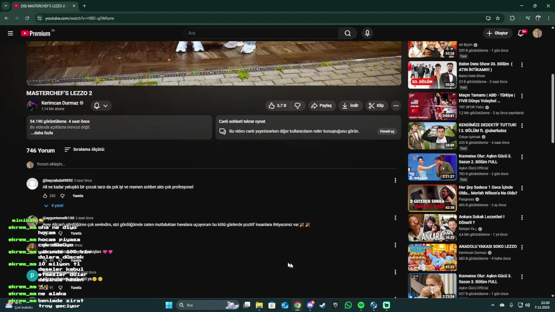
Task: Show hidden system tray icons chevron
Action: 493,305
